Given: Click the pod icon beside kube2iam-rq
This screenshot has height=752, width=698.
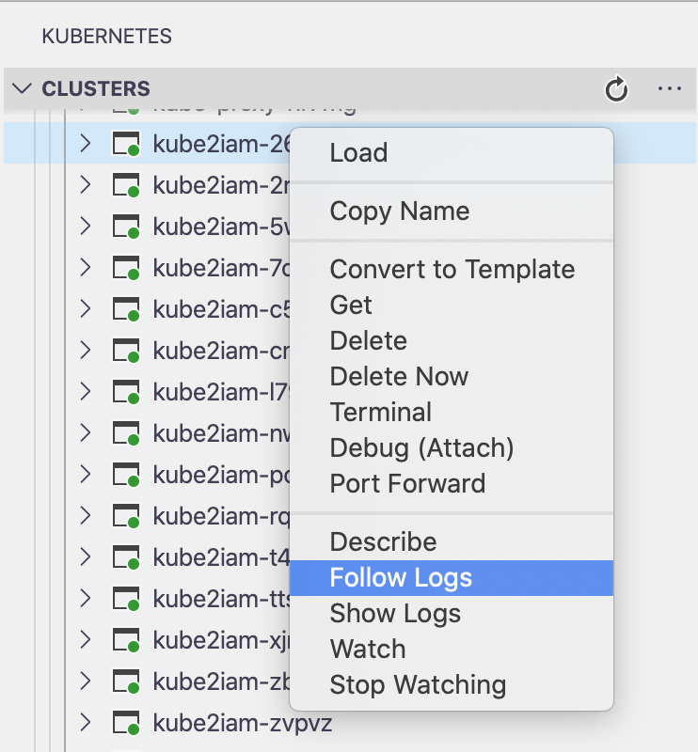Looking at the screenshot, I should (x=127, y=516).
